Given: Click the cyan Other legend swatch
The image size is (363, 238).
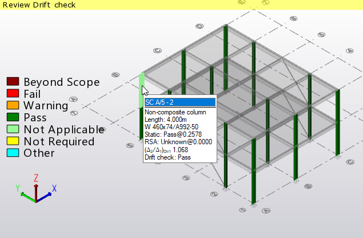Looking at the screenshot, I should pos(13,153).
